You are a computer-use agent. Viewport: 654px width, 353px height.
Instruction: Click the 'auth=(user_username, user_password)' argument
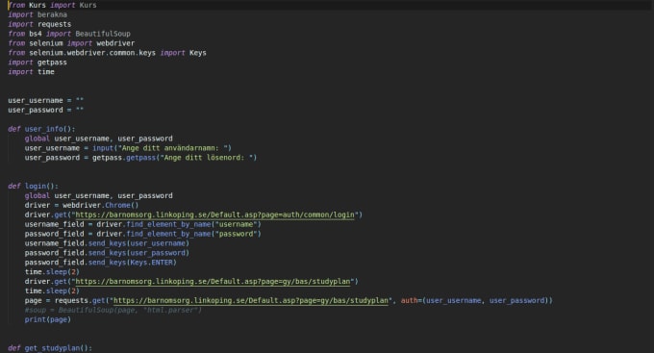[x=476, y=301]
